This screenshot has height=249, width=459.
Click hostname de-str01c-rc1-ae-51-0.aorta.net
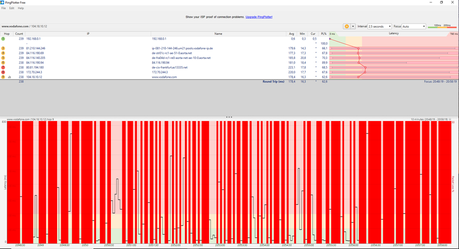(x=172, y=53)
